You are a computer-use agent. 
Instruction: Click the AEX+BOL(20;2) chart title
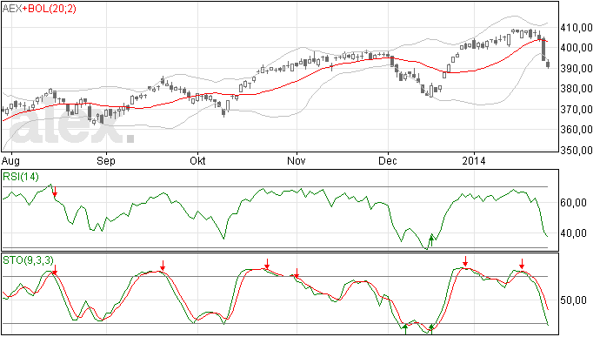39,9
